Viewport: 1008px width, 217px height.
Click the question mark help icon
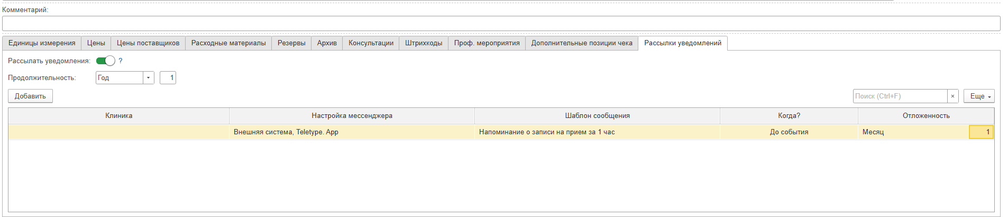121,61
